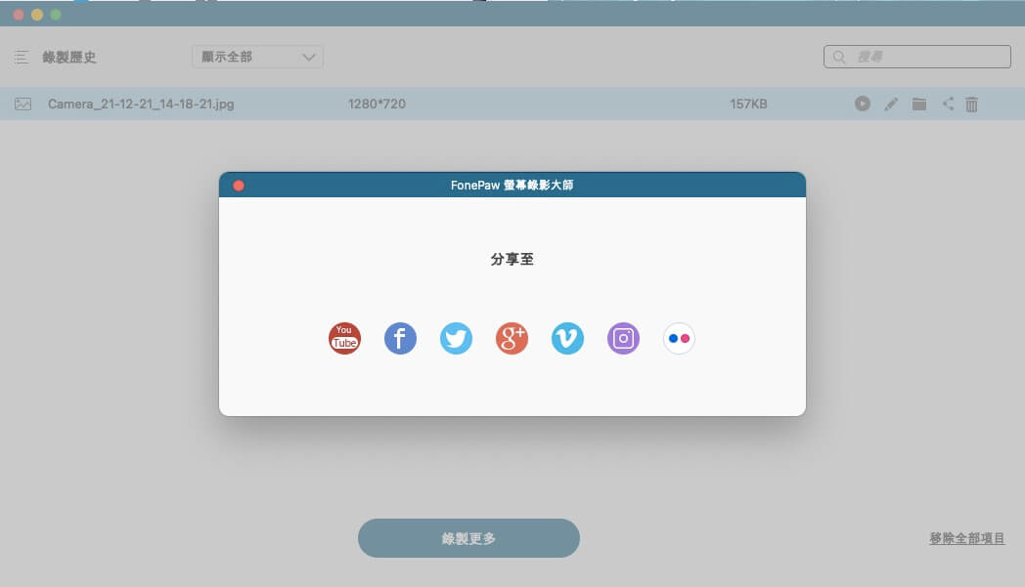Play the Camera_21-12-21 recording

[863, 104]
